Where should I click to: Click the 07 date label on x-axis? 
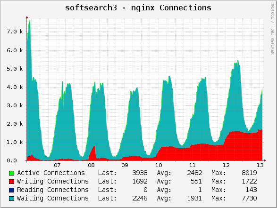pos(57,165)
